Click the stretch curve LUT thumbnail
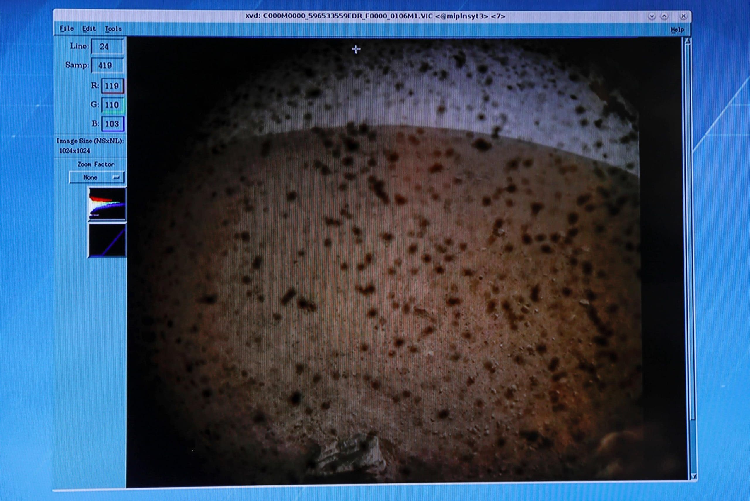 [x=107, y=240]
